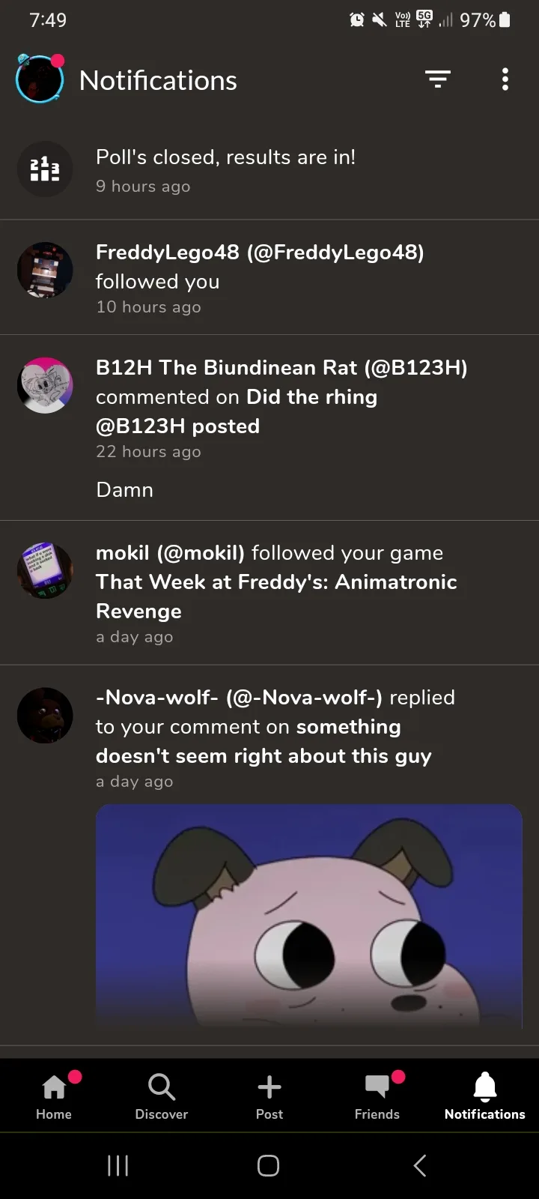Open the Friends tab

tap(377, 1096)
